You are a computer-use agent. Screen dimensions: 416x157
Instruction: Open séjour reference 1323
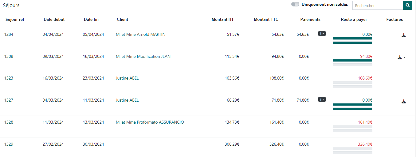pyautogui.click(x=9, y=78)
